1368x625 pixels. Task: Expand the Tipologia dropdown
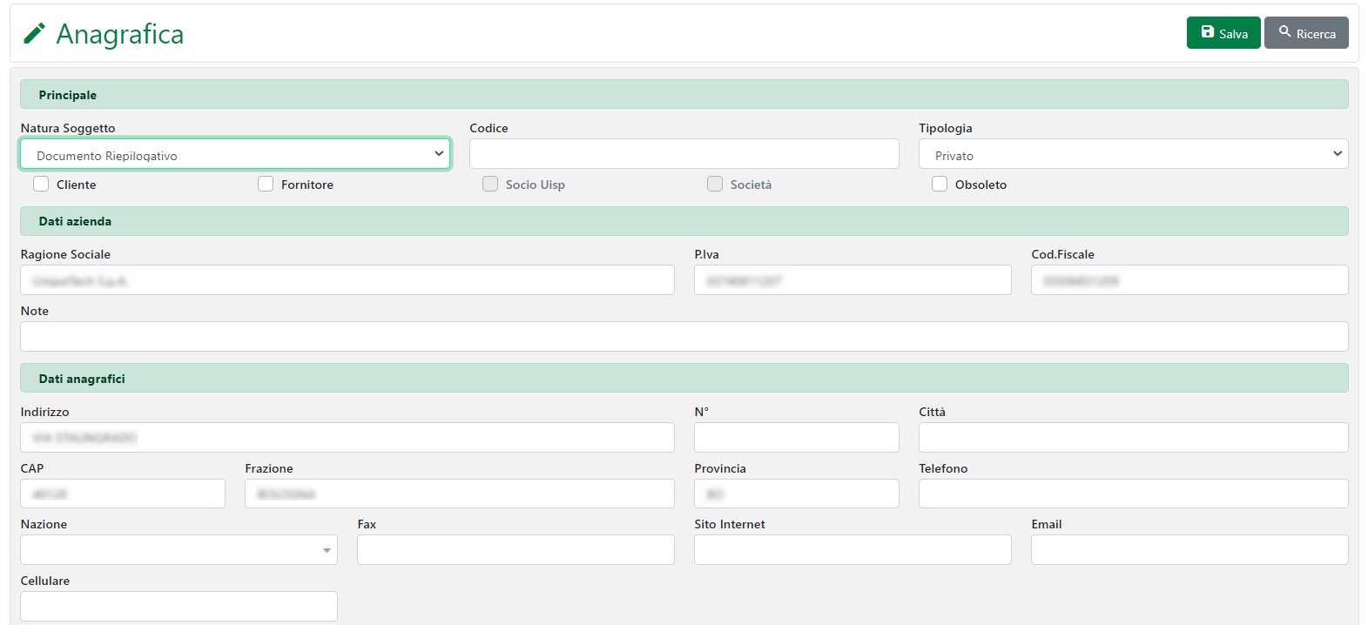coord(1133,154)
